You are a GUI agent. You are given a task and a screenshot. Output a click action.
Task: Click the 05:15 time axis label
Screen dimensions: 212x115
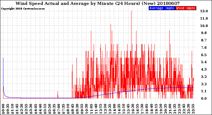(x=45, y=109)
